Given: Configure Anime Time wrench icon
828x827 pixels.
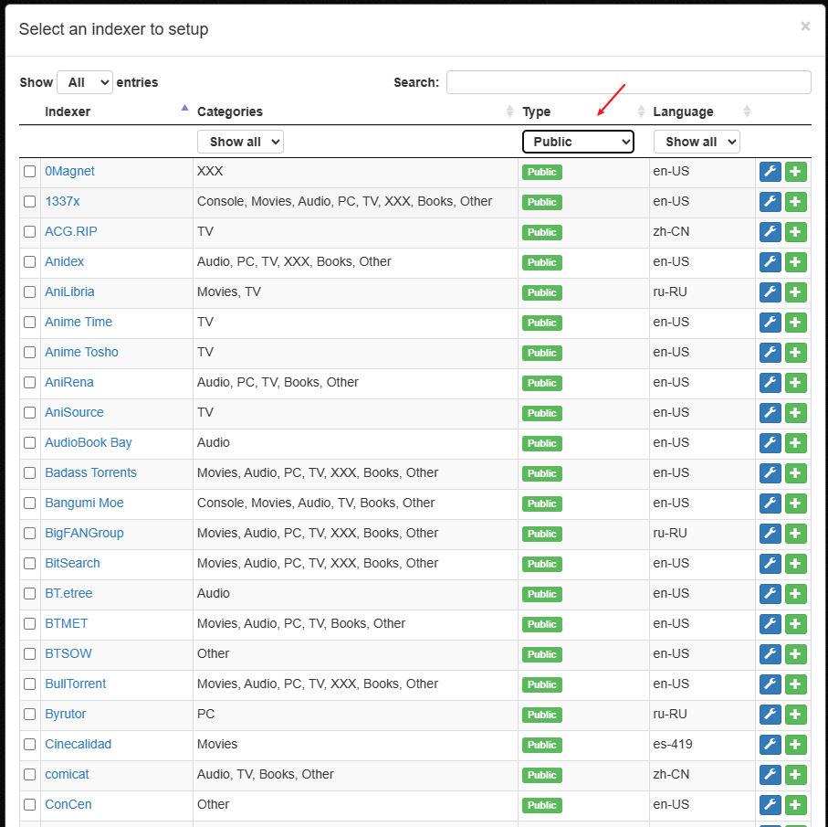Looking at the screenshot, I should click(770, 323).
